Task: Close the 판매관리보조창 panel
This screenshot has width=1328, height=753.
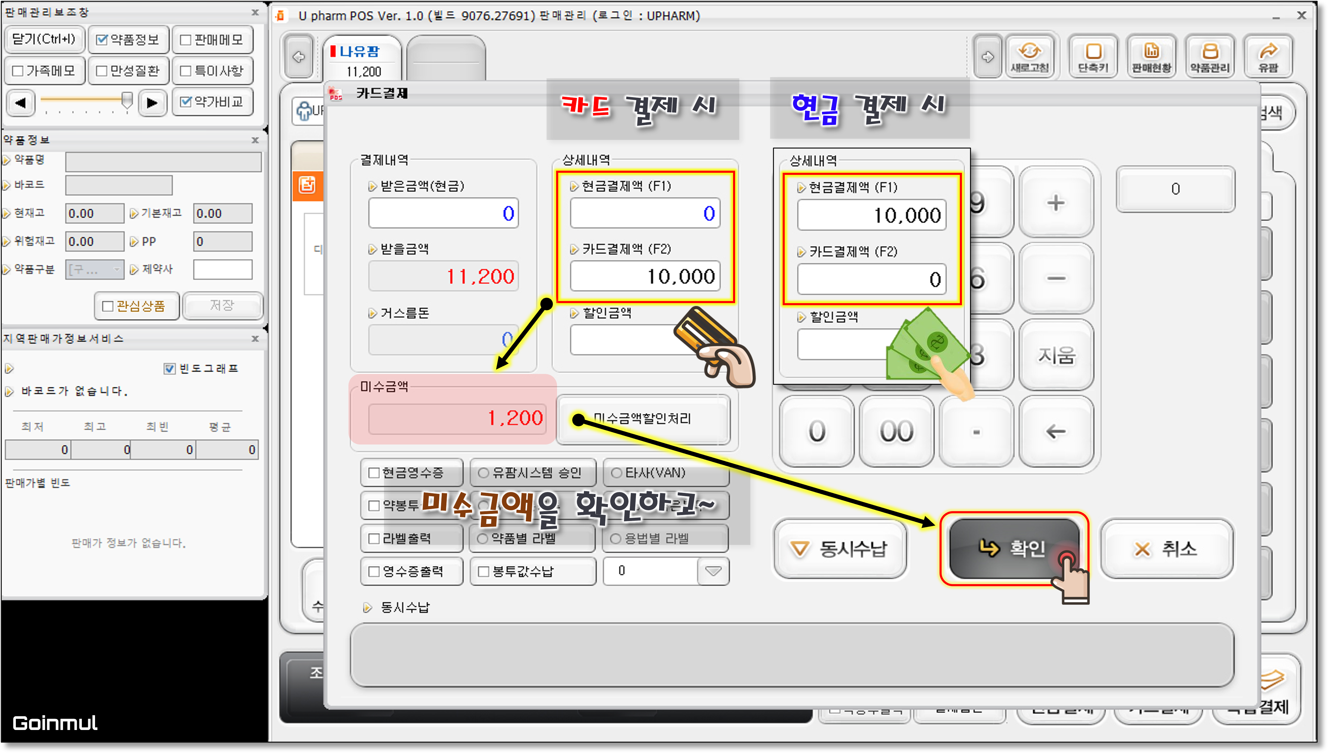Action: 255,13
